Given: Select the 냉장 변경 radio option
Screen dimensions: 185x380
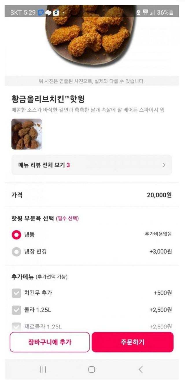Looking at the screenshot, I should (x=16, y=252).
